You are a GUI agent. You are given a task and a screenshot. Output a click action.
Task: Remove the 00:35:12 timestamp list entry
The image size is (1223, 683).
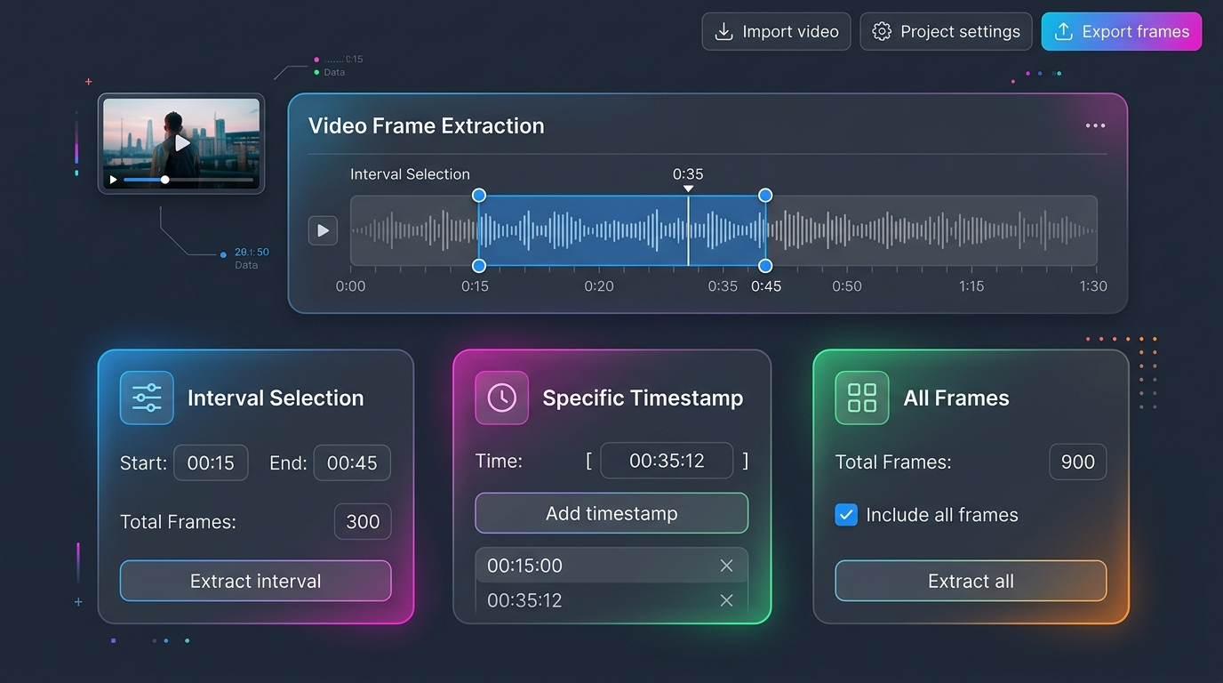pyautogui.click(x=726, y=600)
